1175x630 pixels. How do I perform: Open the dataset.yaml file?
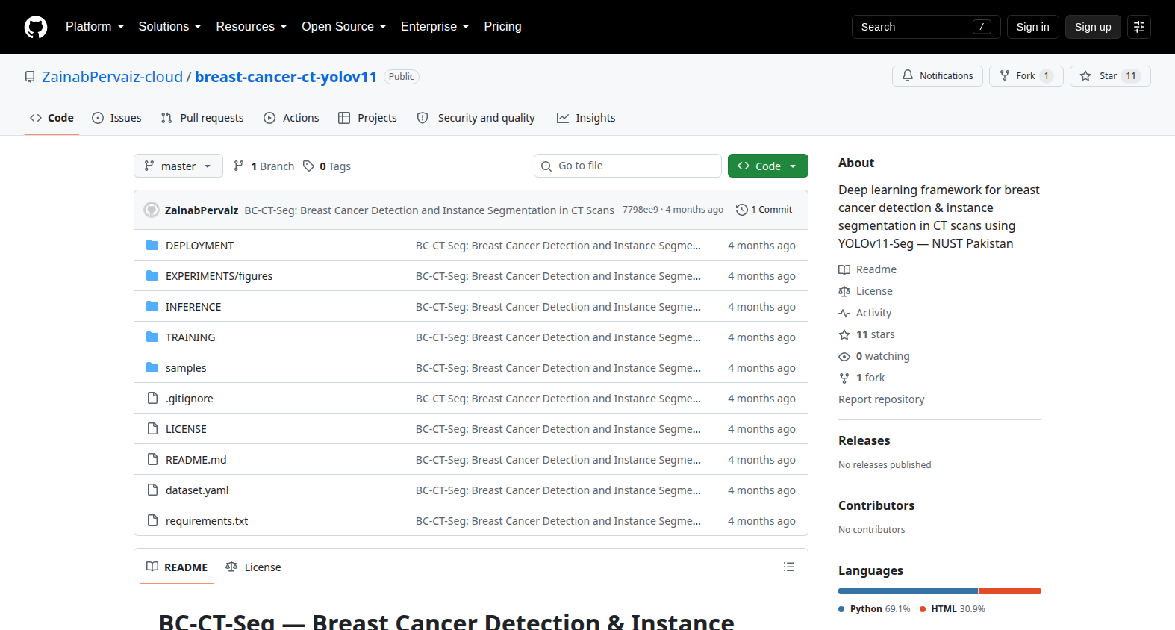(x=197, y=490)
